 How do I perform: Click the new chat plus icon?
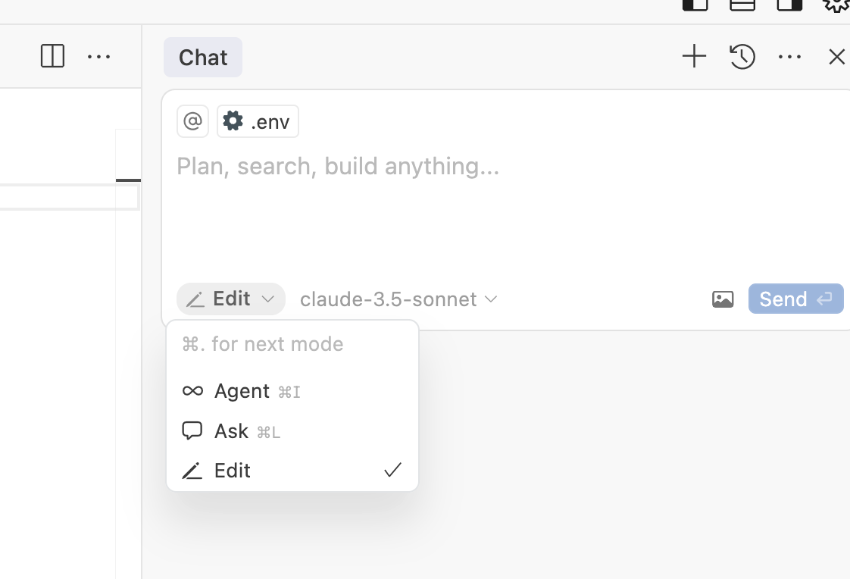tap(694, 57)
